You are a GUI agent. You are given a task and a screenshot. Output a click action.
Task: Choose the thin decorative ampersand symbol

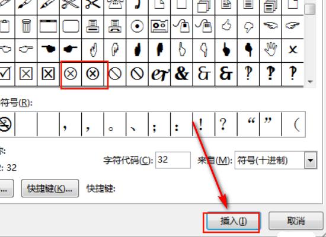(204, 74)
